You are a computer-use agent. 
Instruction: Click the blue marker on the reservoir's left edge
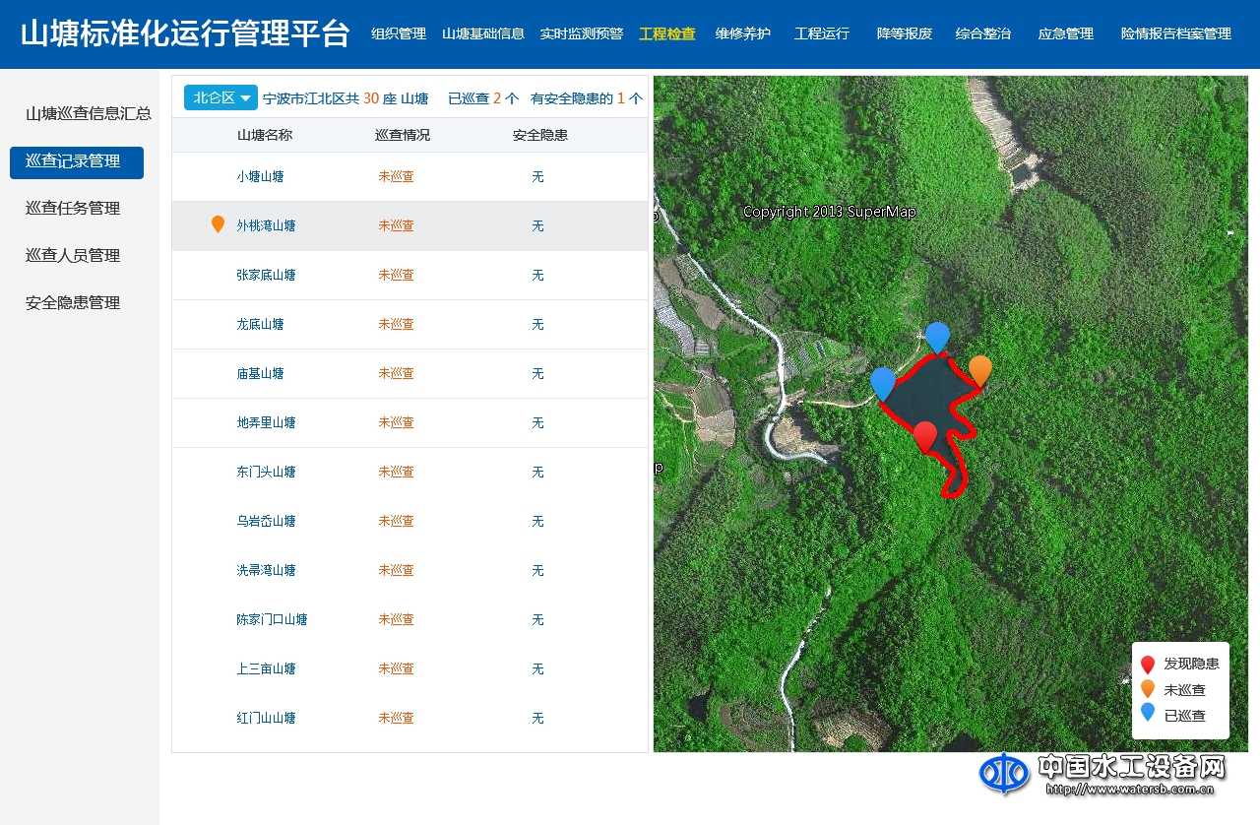[x=884, y=381]
